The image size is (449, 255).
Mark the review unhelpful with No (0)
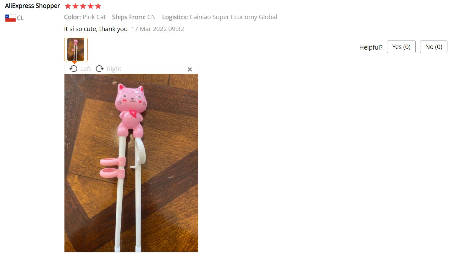434,47
